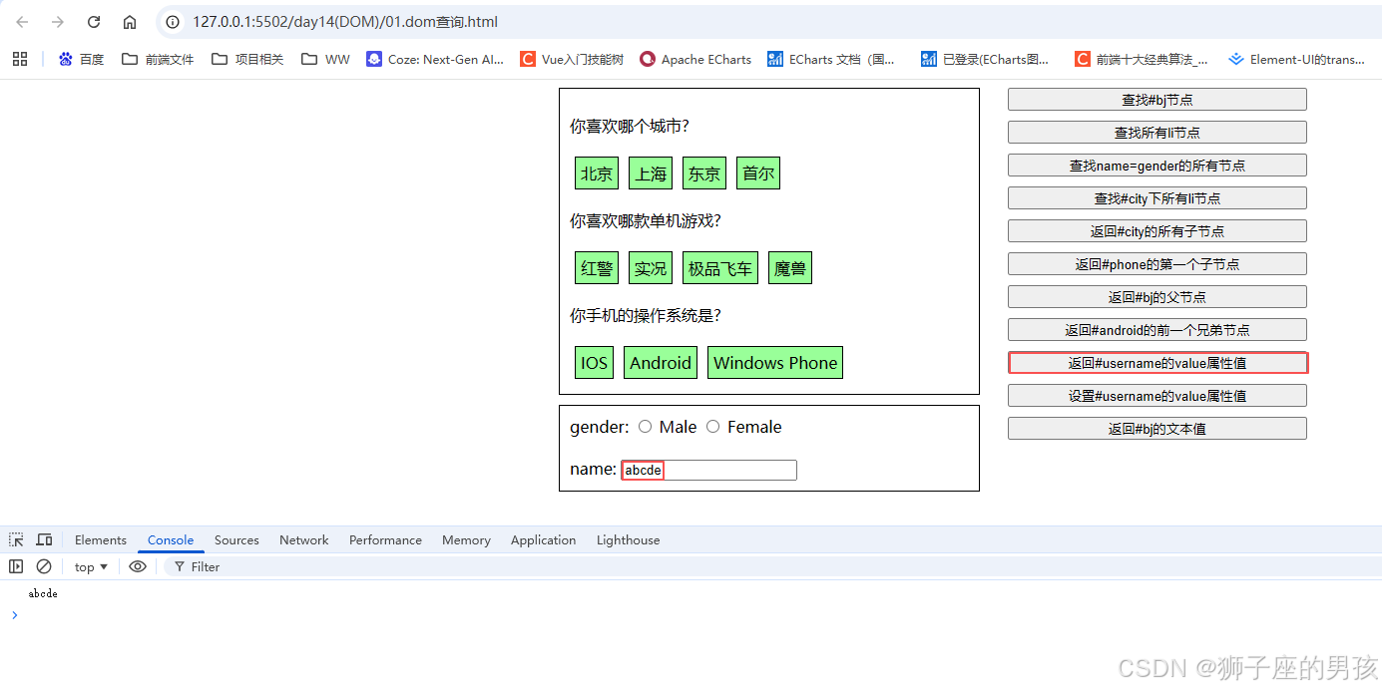The width and height of the screenshot is (1382, 691).
Task: Open the Apache ECharts bookmark
Action: click(695, 59)
